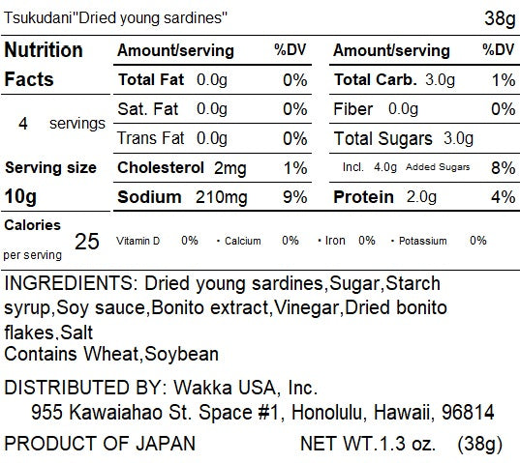Select the Total Fat 0.0g row

pyautogui.click(x=212, y=80)
